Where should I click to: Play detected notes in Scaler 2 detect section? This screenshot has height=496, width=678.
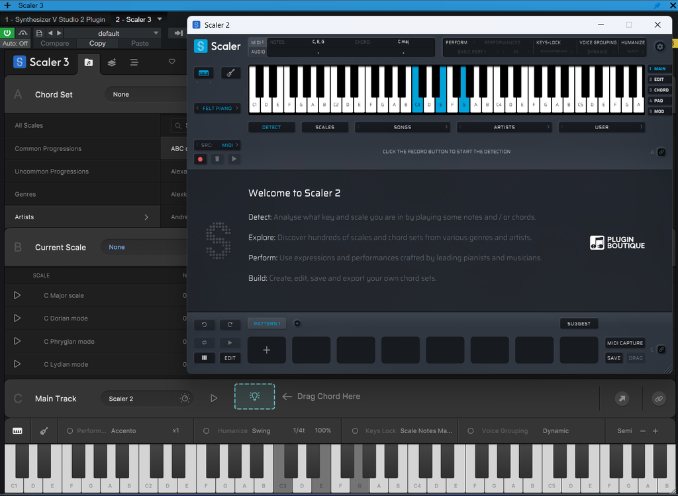tap(234, 159)
